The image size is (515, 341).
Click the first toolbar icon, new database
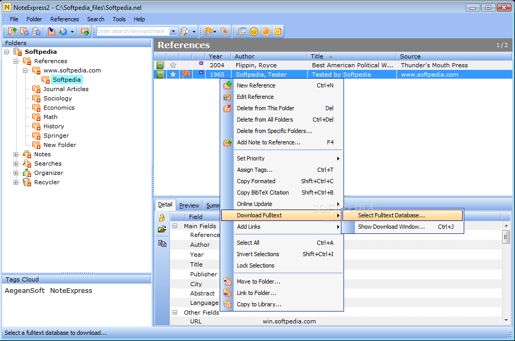pyautogui.click(x=12, y=32)
